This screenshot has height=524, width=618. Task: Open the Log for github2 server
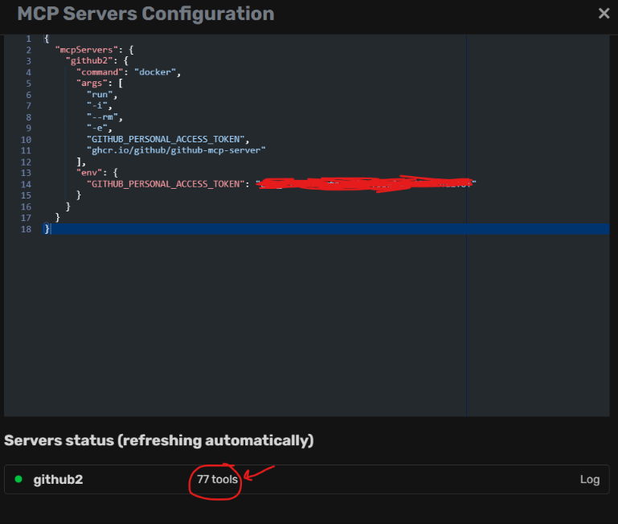pos(590,480)
